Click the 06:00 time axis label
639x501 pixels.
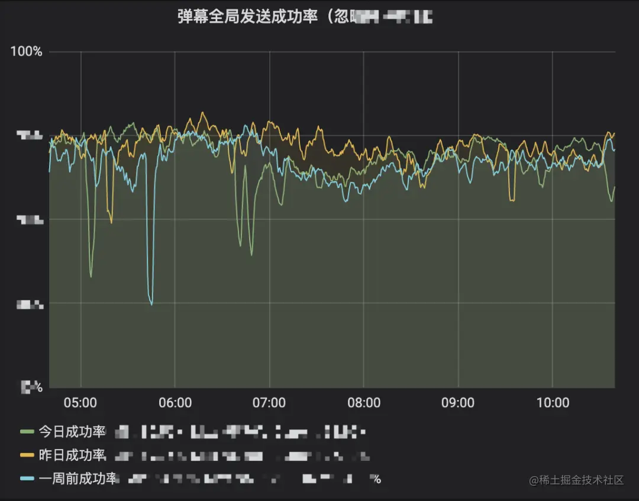coord(175,402)
